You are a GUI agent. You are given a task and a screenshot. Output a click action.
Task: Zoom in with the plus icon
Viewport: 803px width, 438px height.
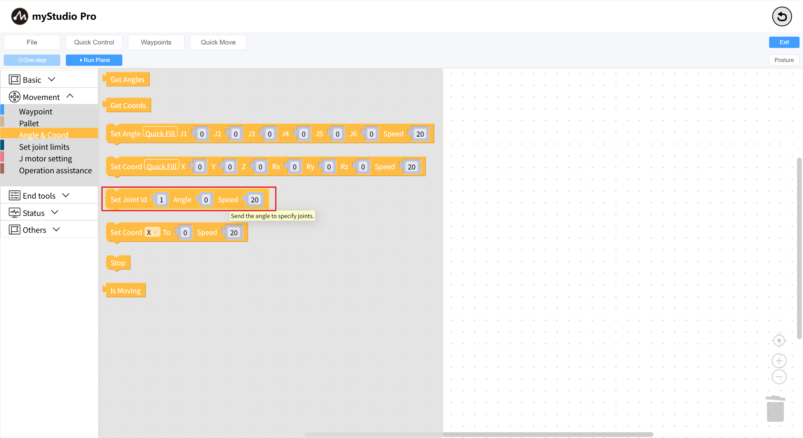coord(779,361)
